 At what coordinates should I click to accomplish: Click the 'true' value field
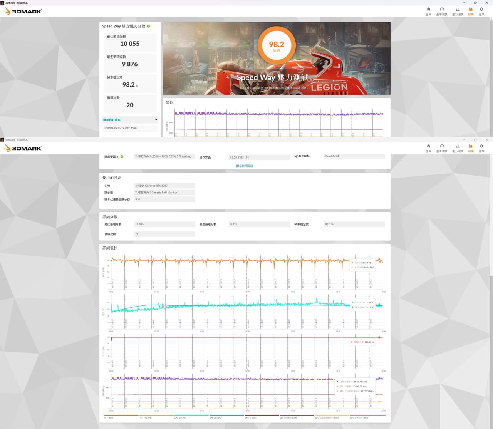pyautogui.click(x=164, y=199)
